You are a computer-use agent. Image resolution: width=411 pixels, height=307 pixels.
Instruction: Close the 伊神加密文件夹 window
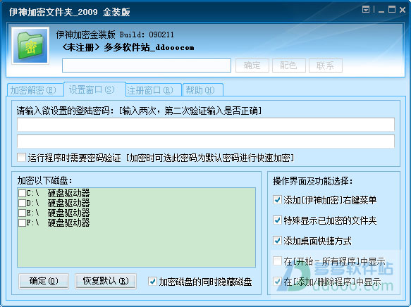[403, 10]
